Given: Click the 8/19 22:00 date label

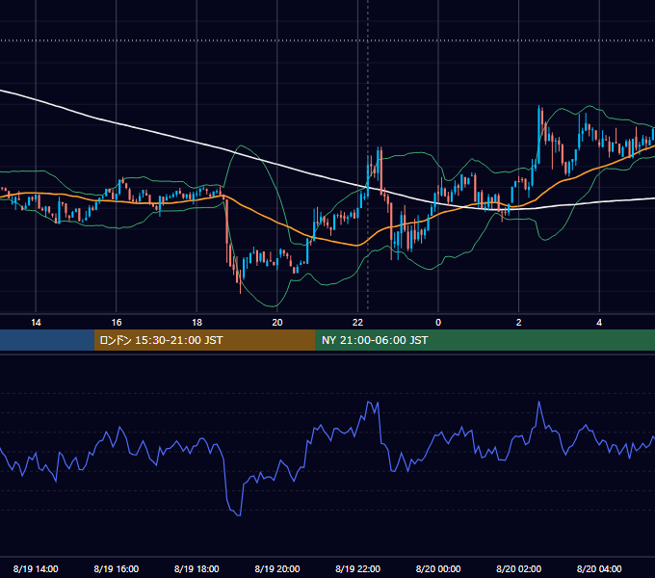Looking at the screenshot, I should pyautogui.click(x=357, y=568).
